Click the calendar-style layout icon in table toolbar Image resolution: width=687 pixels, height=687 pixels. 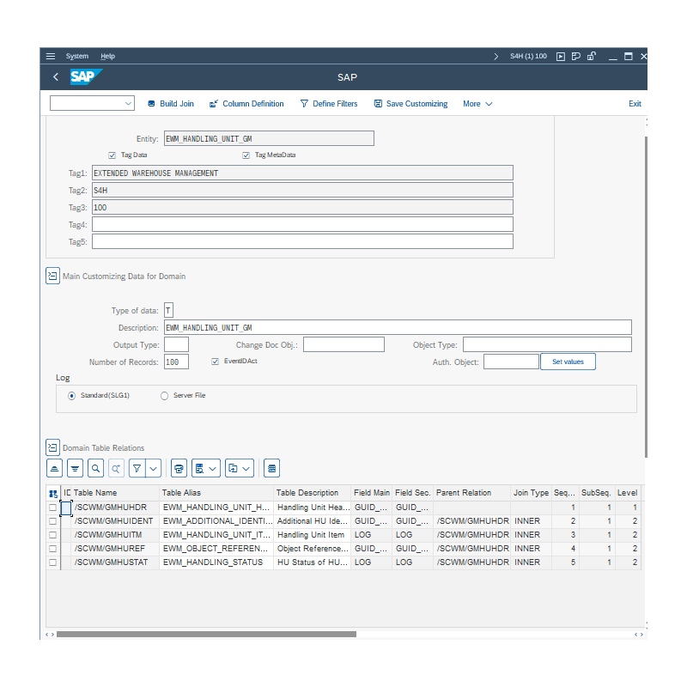click(271, 468)
